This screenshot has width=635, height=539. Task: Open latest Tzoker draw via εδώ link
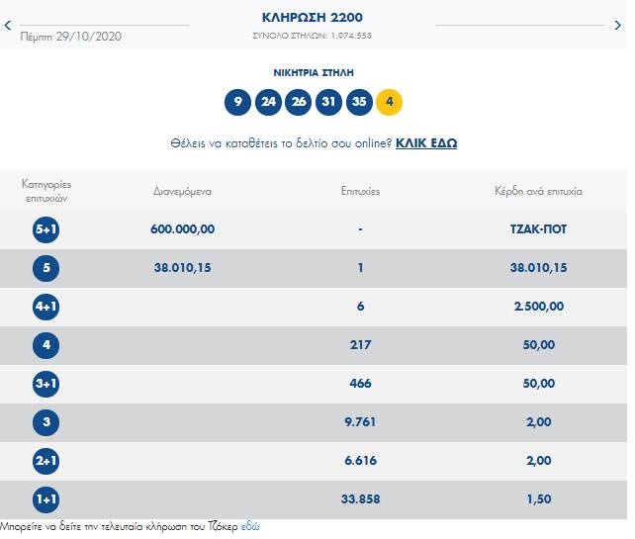[x=250, y=527]
